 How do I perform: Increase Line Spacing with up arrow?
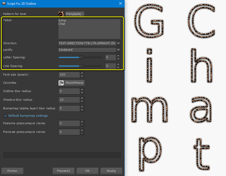coord(118,64)
